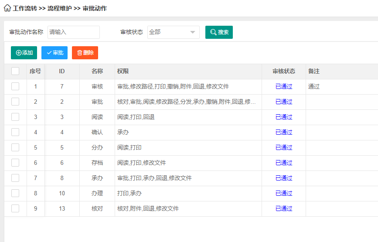Click permissions cell 阅读,打印,回退
The height and width of the screenshot is (242, 378).
(x=188, y=117)
